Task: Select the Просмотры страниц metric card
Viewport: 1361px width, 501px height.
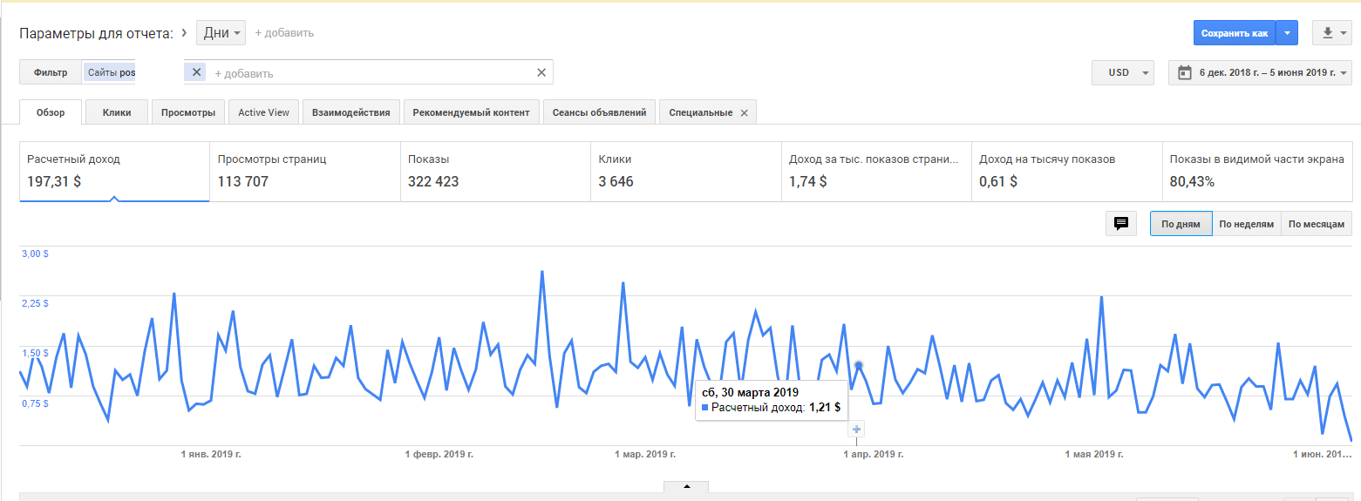Action: click(x=304, y=171)
